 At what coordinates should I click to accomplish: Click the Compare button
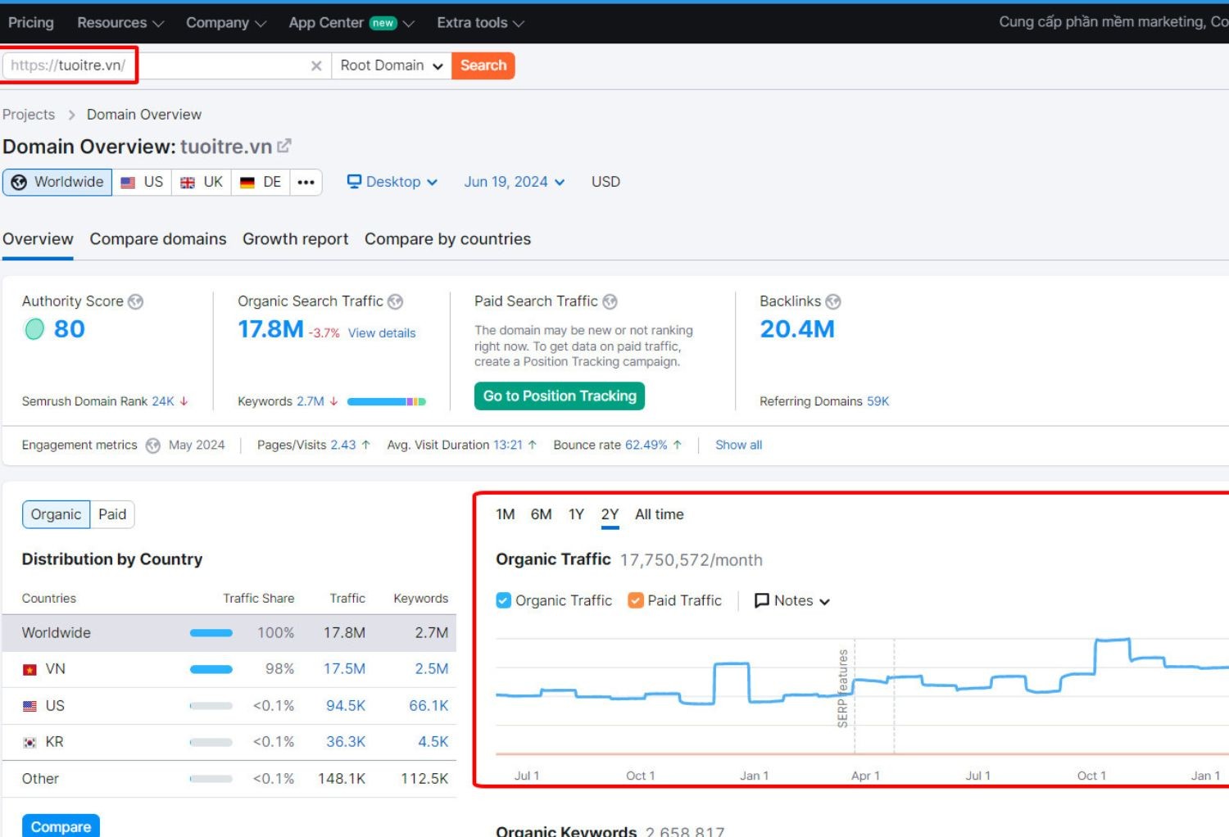tap(61, 826)
